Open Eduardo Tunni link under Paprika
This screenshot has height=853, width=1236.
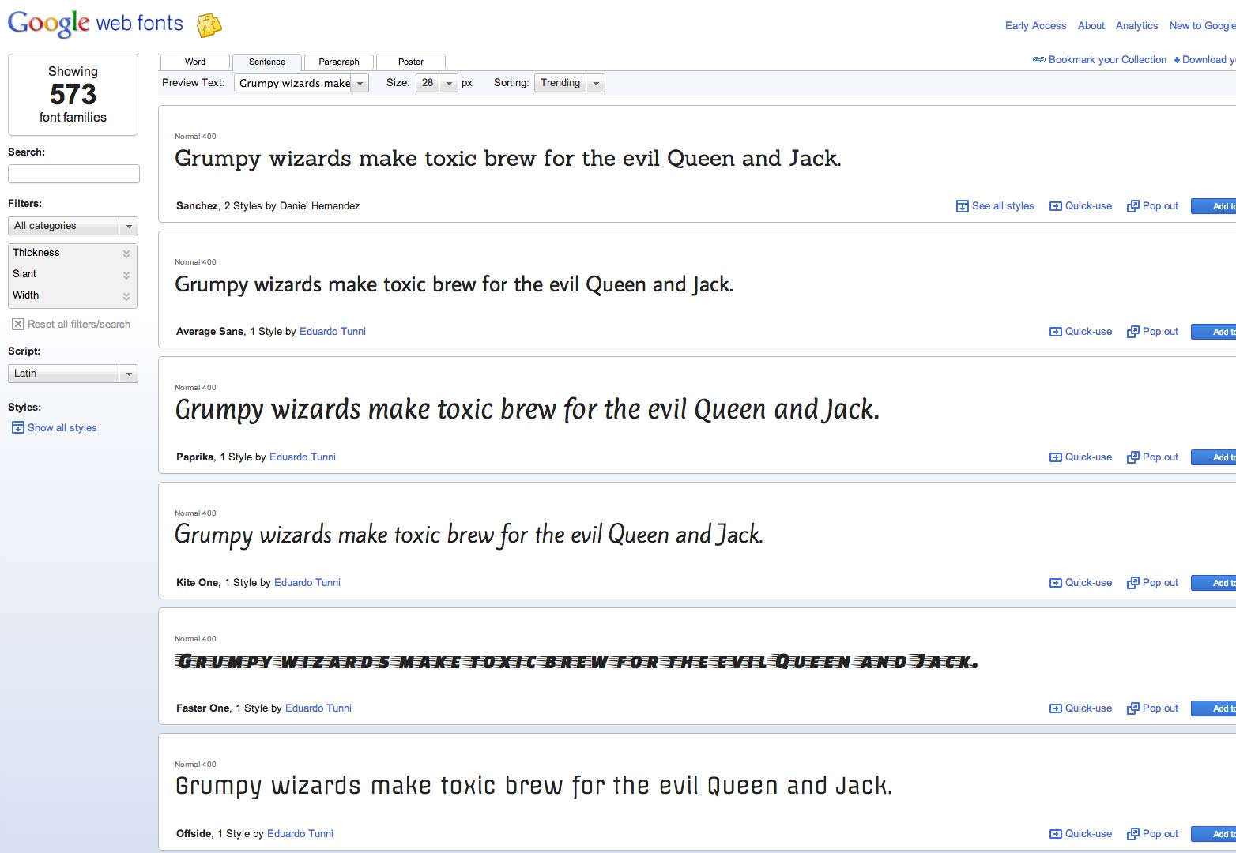tap(303, 457)
